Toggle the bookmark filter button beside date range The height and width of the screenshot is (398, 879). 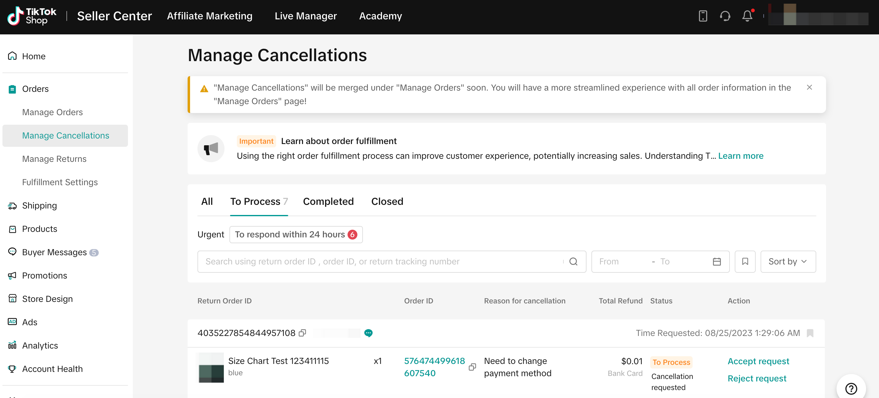click(745, 261)
